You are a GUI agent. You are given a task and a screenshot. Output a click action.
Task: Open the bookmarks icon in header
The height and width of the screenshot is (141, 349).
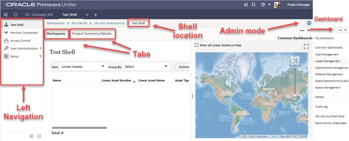[x=253, y=5]
